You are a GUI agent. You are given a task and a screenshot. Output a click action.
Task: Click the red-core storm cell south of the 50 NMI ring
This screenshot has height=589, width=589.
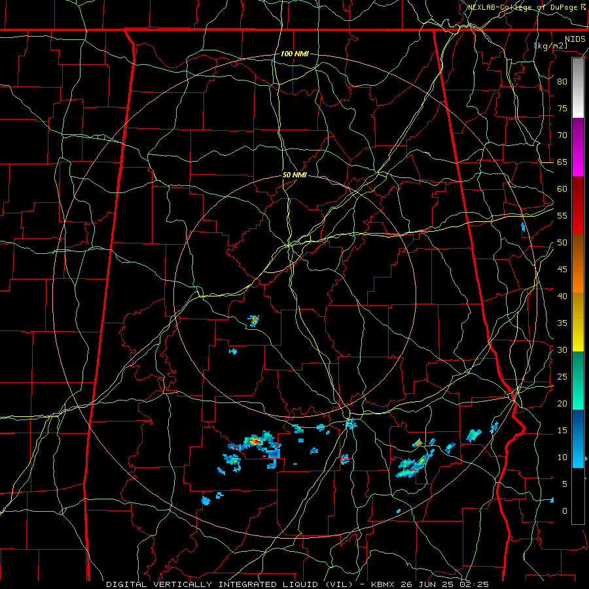pyautogui.click(x=256, y=441)
